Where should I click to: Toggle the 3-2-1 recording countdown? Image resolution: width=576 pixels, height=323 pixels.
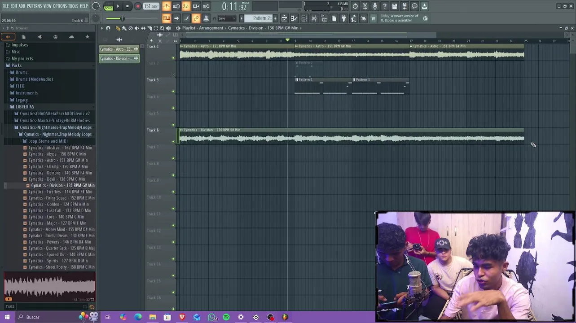pyautogui.click(x=186, y=6)
